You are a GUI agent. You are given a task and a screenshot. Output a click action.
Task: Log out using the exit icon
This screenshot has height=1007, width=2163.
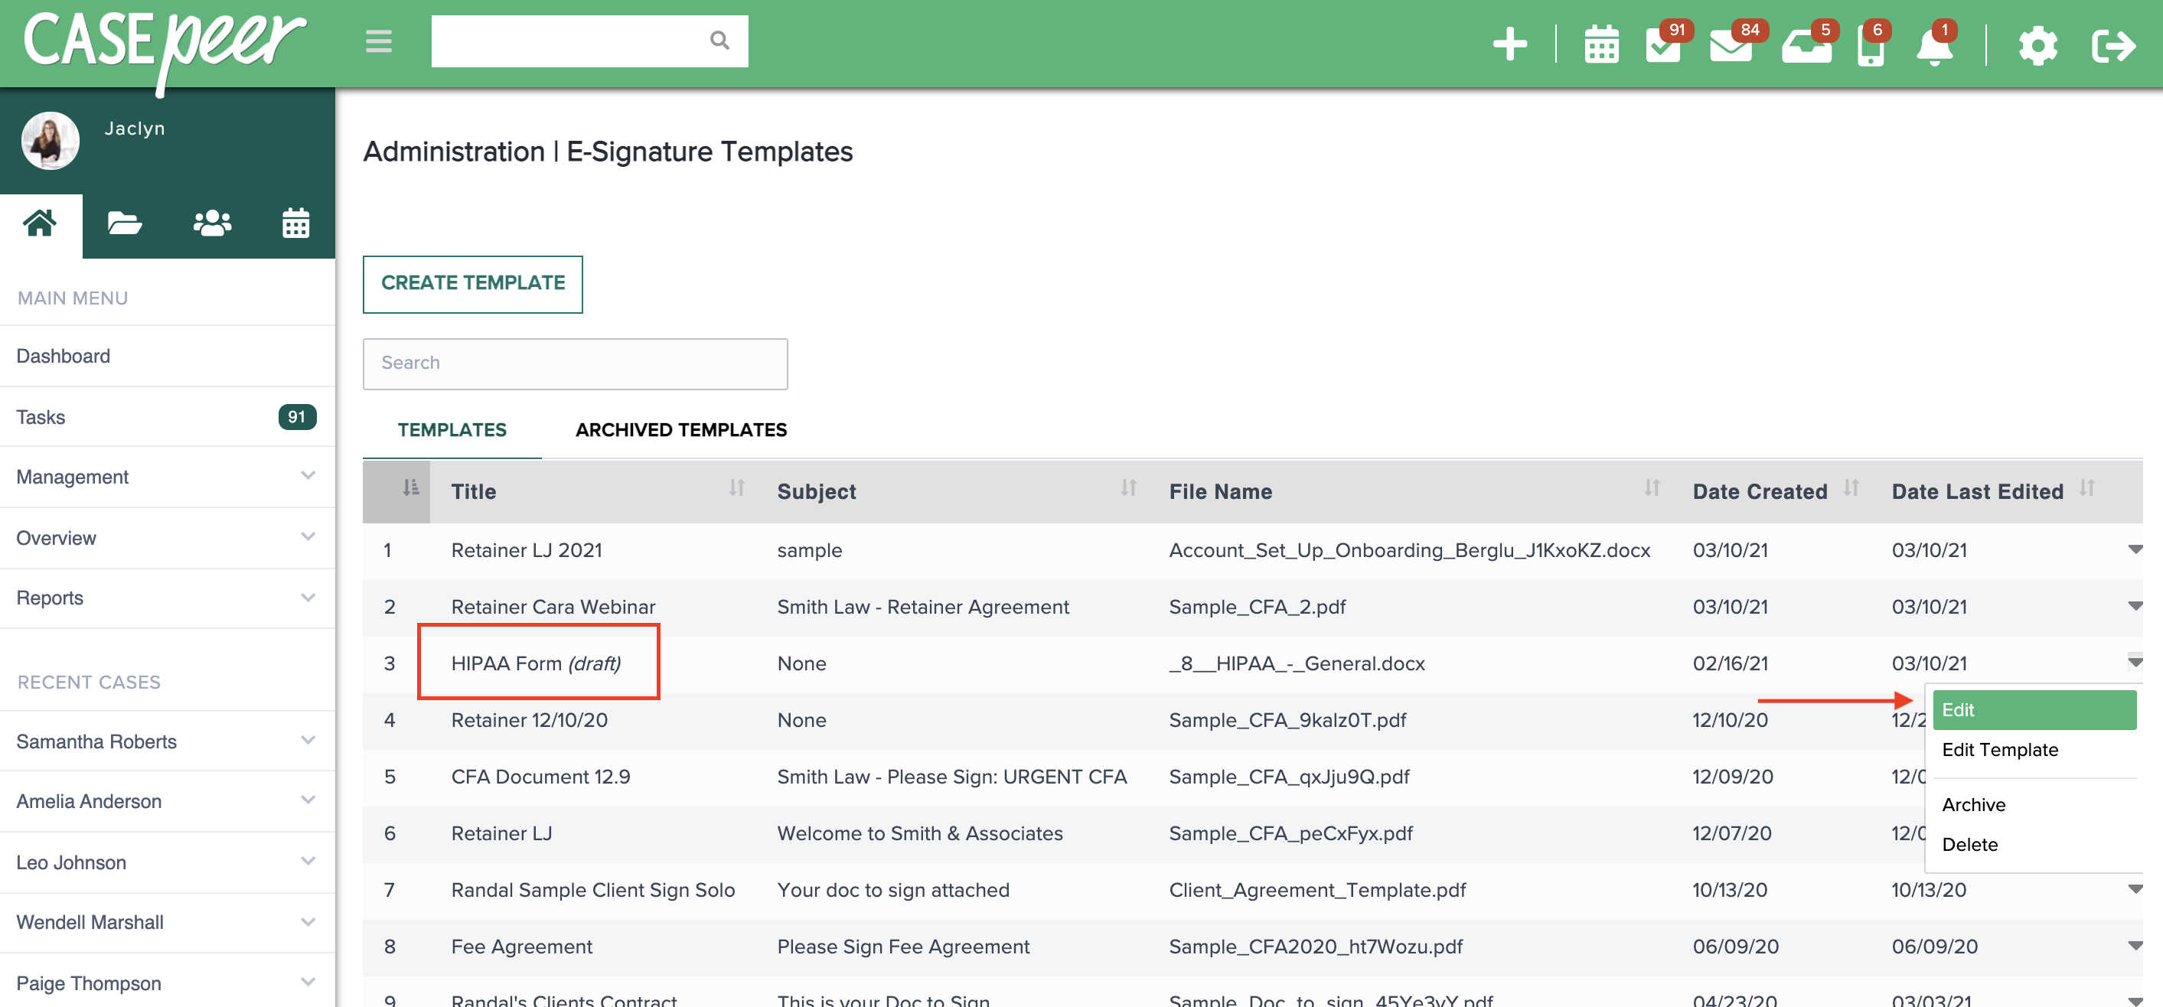2113,46
